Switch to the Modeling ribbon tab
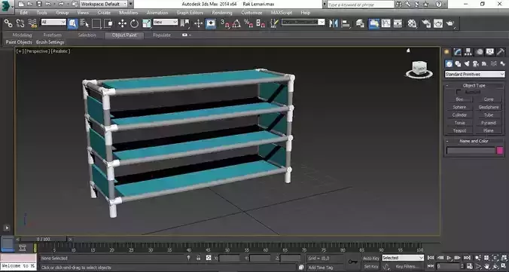Image resolution: width=509 pixels, height=272 pixels. [x=22, y=35]
